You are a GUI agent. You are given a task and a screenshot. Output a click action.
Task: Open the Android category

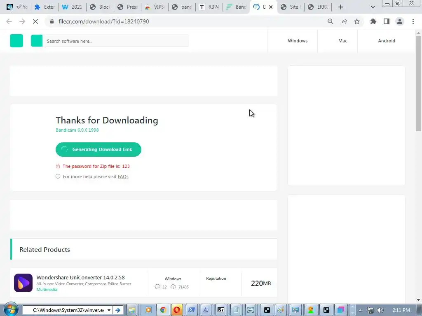[387, 41]
